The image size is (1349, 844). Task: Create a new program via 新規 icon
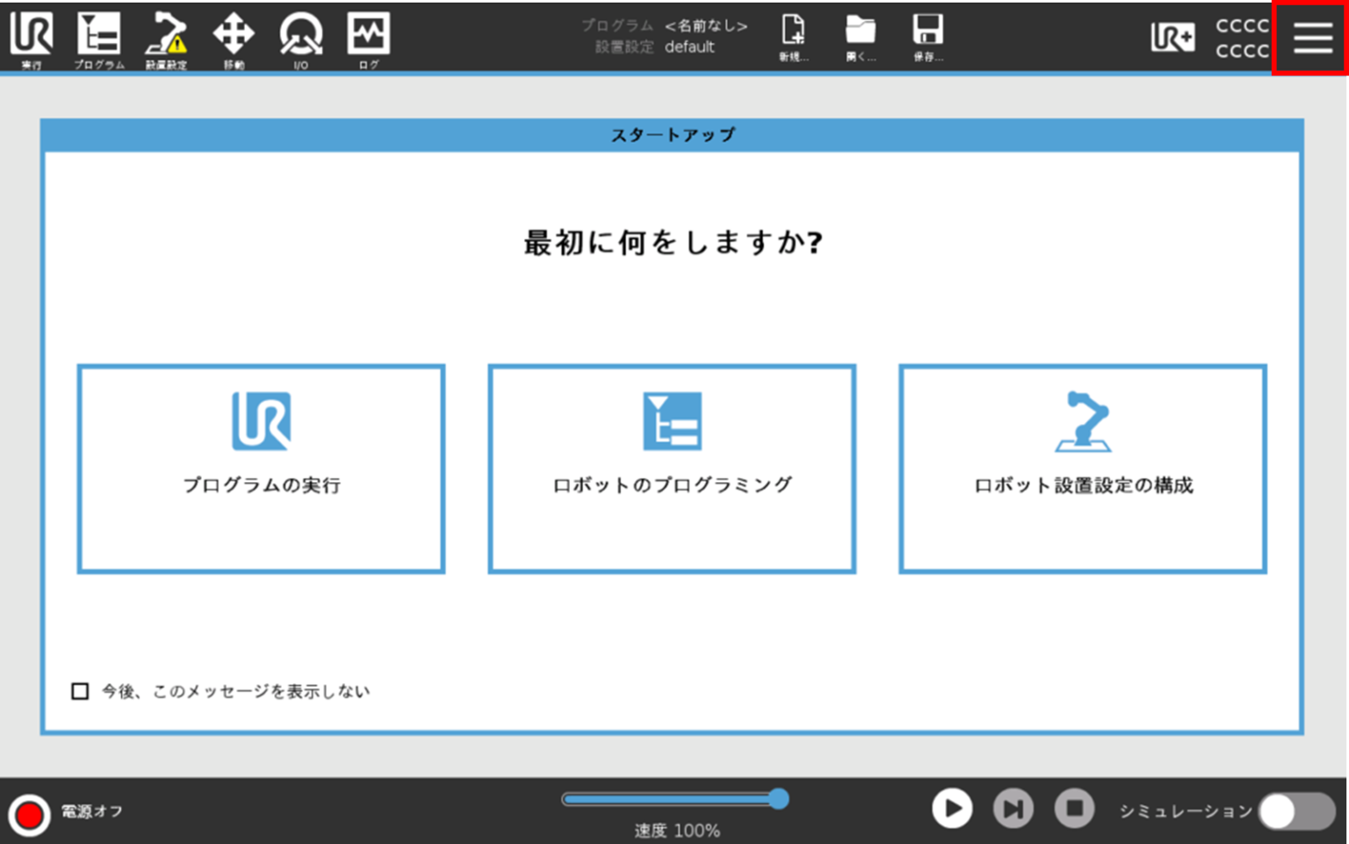(792, 39)
